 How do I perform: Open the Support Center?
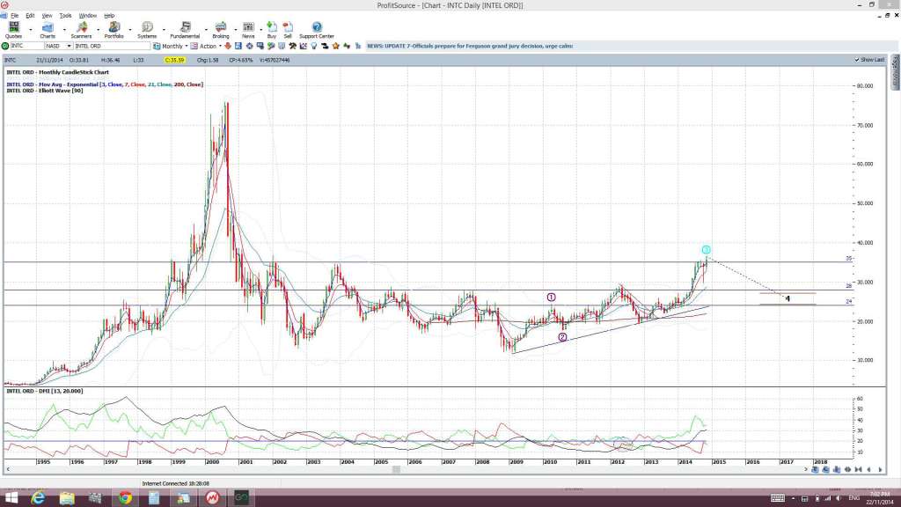coord(317,30)
